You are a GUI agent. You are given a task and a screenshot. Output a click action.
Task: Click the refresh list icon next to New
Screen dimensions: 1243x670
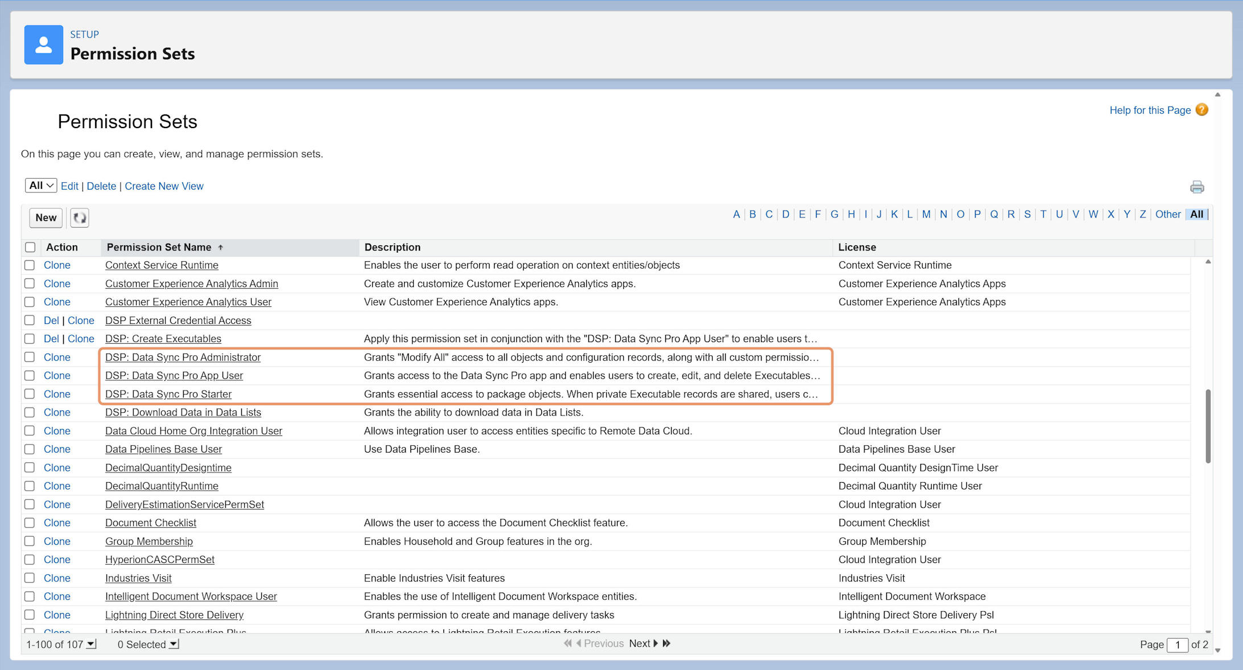80,217
